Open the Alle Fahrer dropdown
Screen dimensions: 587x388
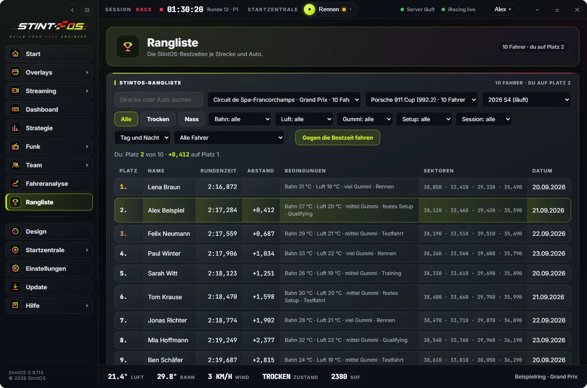(229, 138)
